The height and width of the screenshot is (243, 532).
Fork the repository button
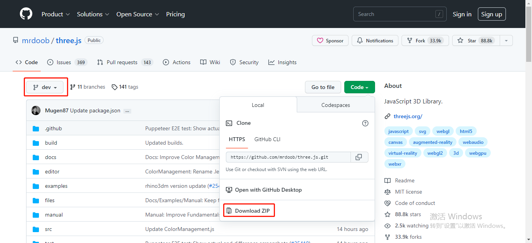coord(425,40)
